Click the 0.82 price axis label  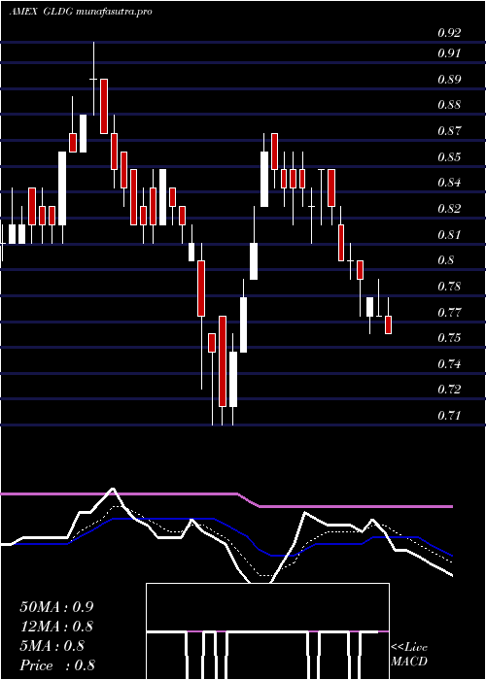click(449, 208)
